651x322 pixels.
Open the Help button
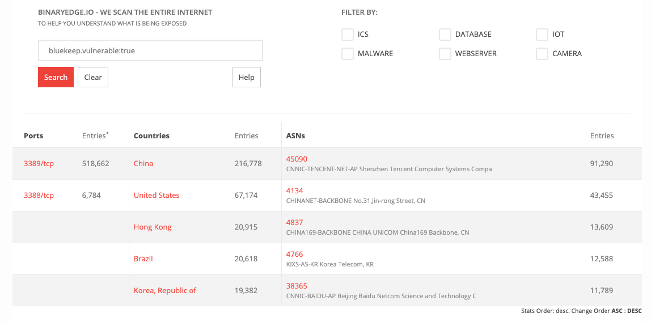coord(247,77)
